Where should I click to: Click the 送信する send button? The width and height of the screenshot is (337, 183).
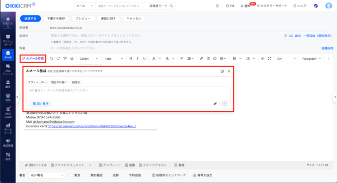pos(30,19)
